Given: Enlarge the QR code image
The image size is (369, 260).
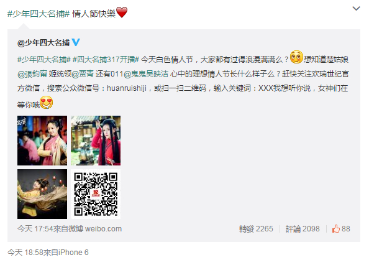Looking at the screenshot, I should [96, 194].
